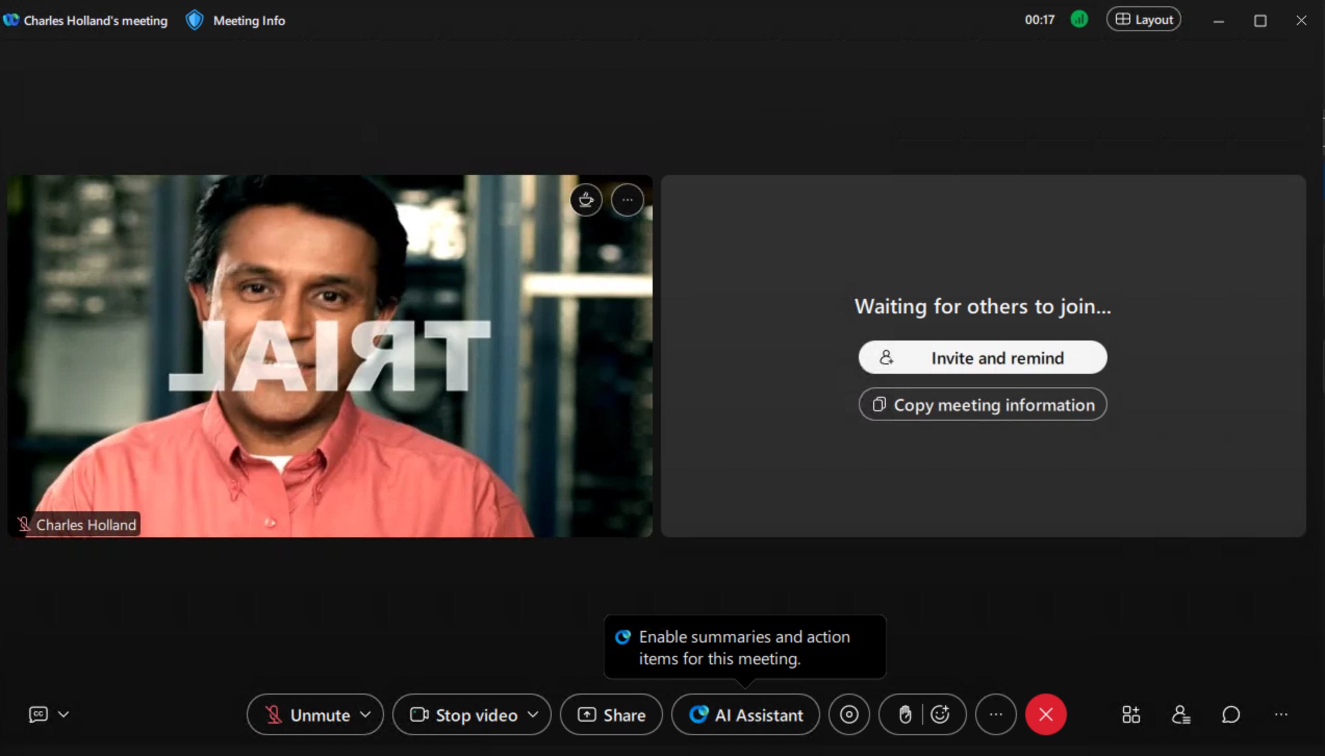
Task: Click the red leave meeting button
Action: click(1046, 714)
